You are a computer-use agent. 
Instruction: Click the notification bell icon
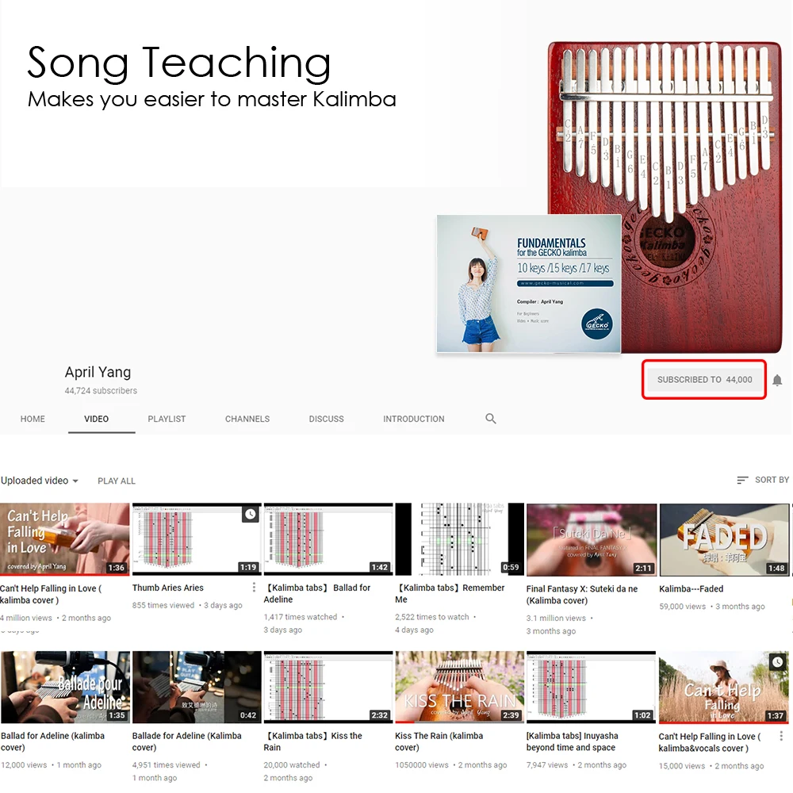(x=777, y=381)
